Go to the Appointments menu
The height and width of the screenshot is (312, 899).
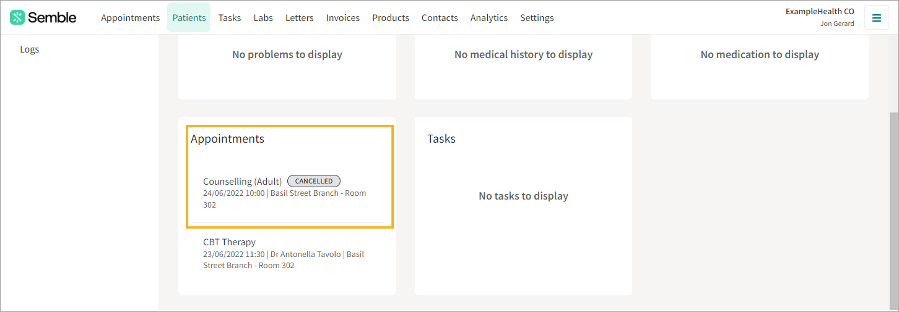[130, 18]
